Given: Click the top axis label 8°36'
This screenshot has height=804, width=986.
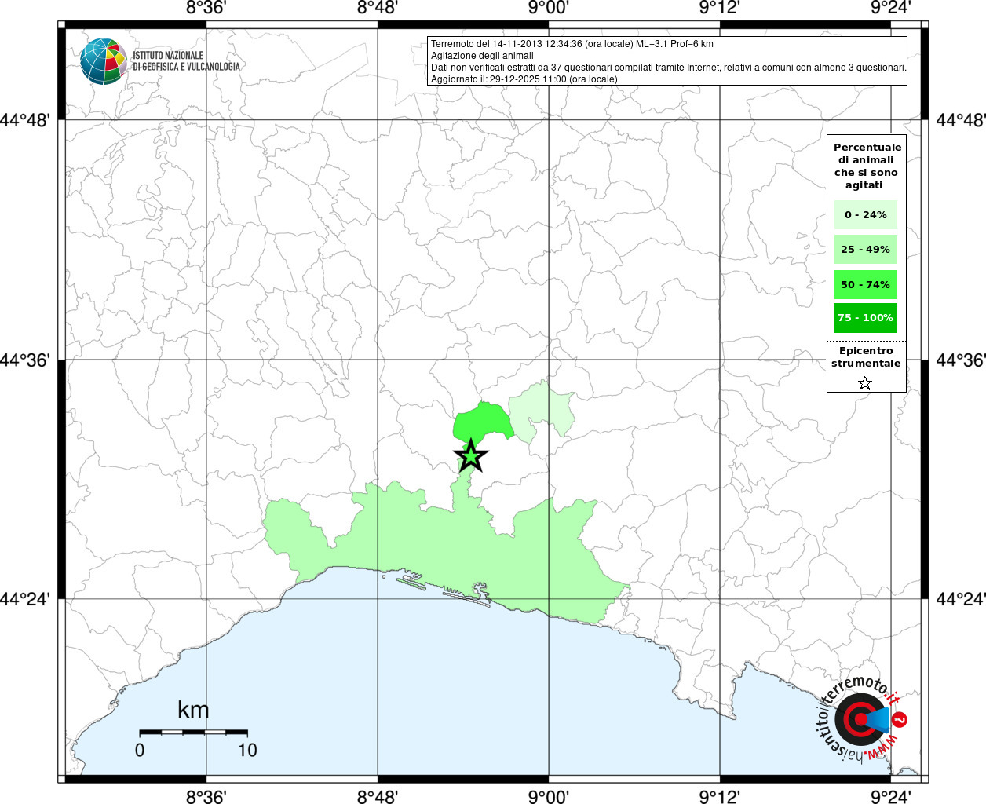Looking at the screenshot, I should (206, 9).
